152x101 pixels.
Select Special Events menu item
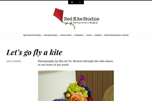[66, 35]
